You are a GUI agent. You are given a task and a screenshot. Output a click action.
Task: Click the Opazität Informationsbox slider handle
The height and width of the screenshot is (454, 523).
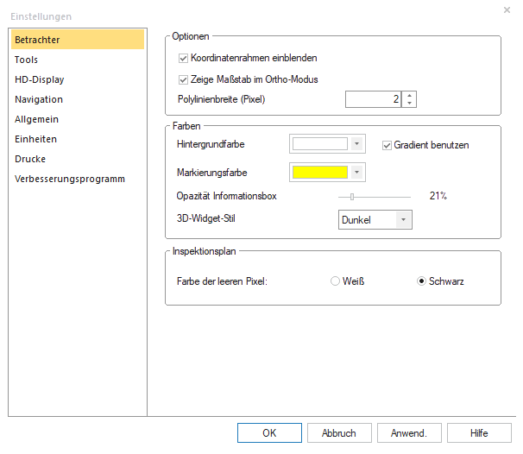point(352,196)
